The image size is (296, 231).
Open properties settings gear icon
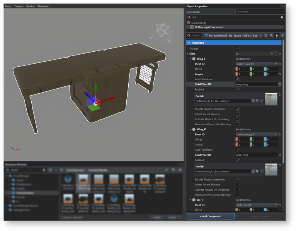click(282, 35)
